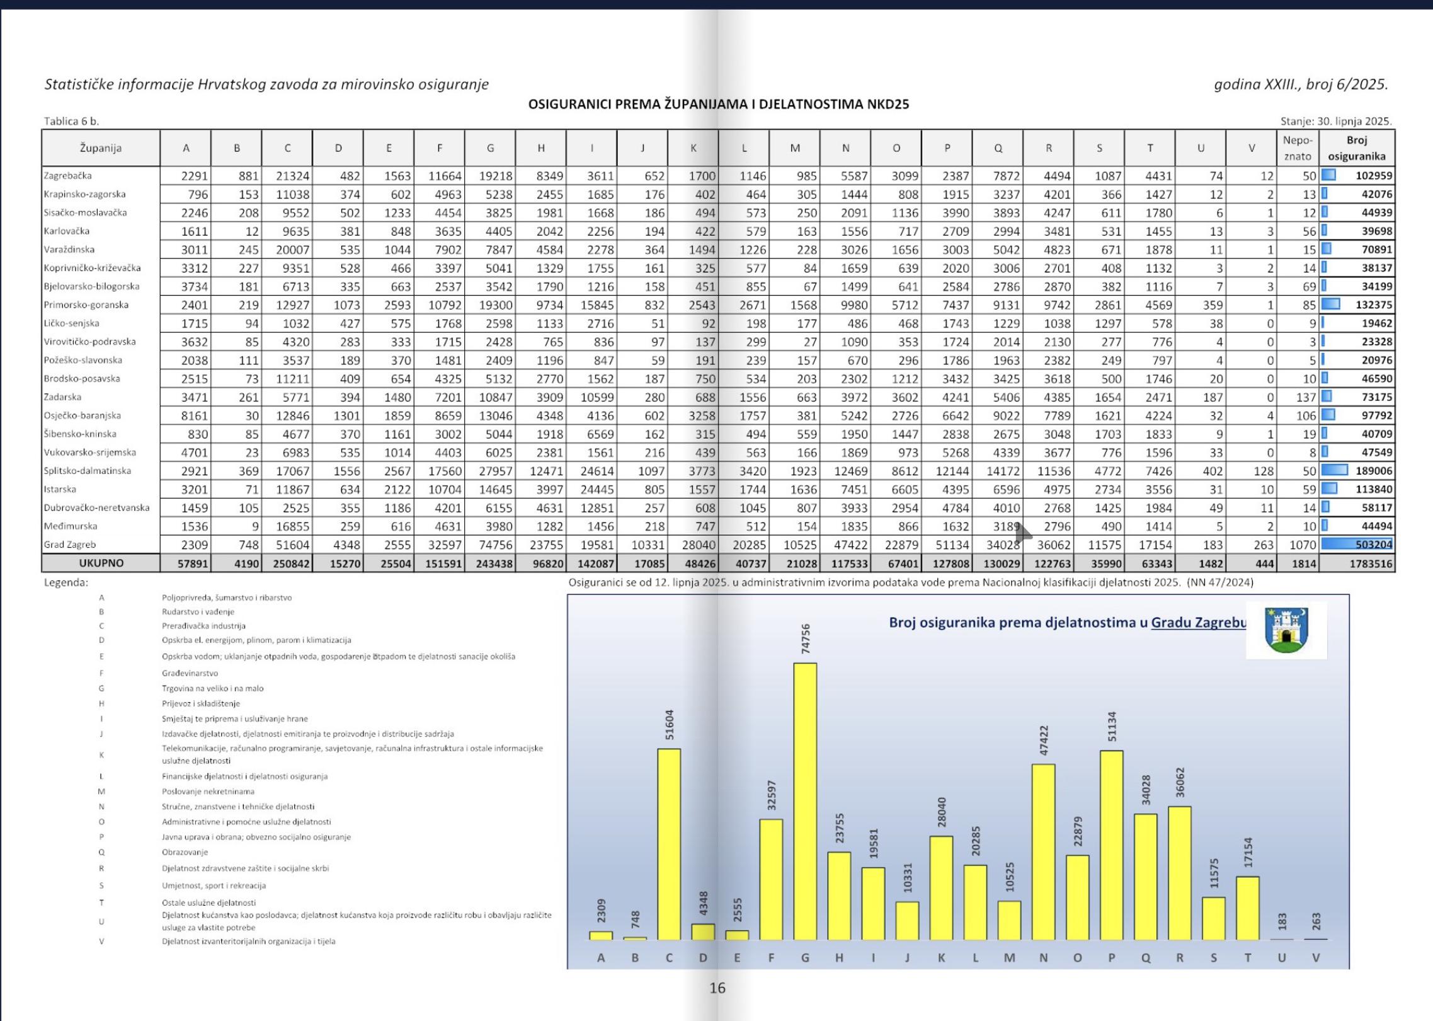Click the 'Istarska' row label
Image resolution: width=1433 pixels, height=1021 pixels.
[x=60, y=489]
